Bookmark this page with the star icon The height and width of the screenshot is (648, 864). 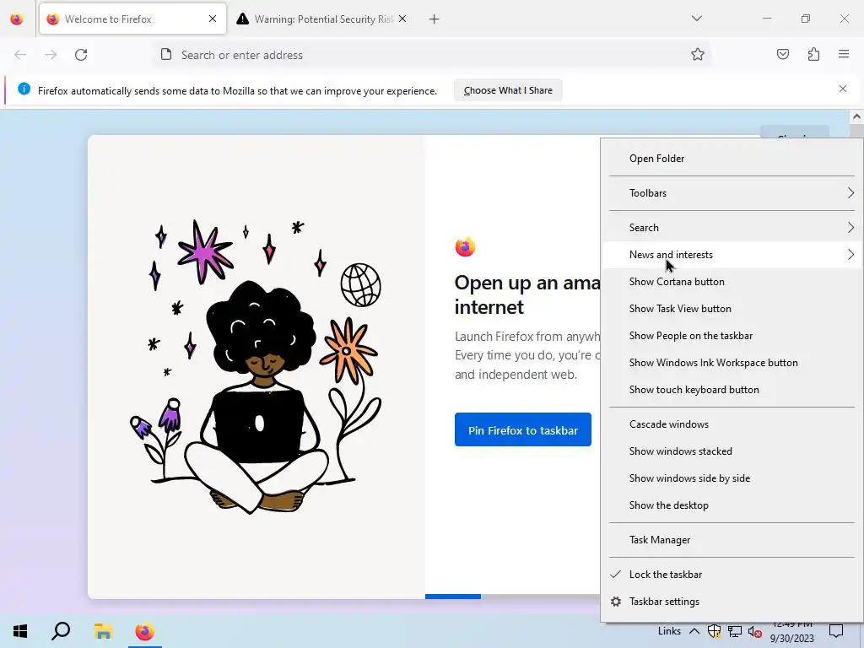tap(698, 55)
